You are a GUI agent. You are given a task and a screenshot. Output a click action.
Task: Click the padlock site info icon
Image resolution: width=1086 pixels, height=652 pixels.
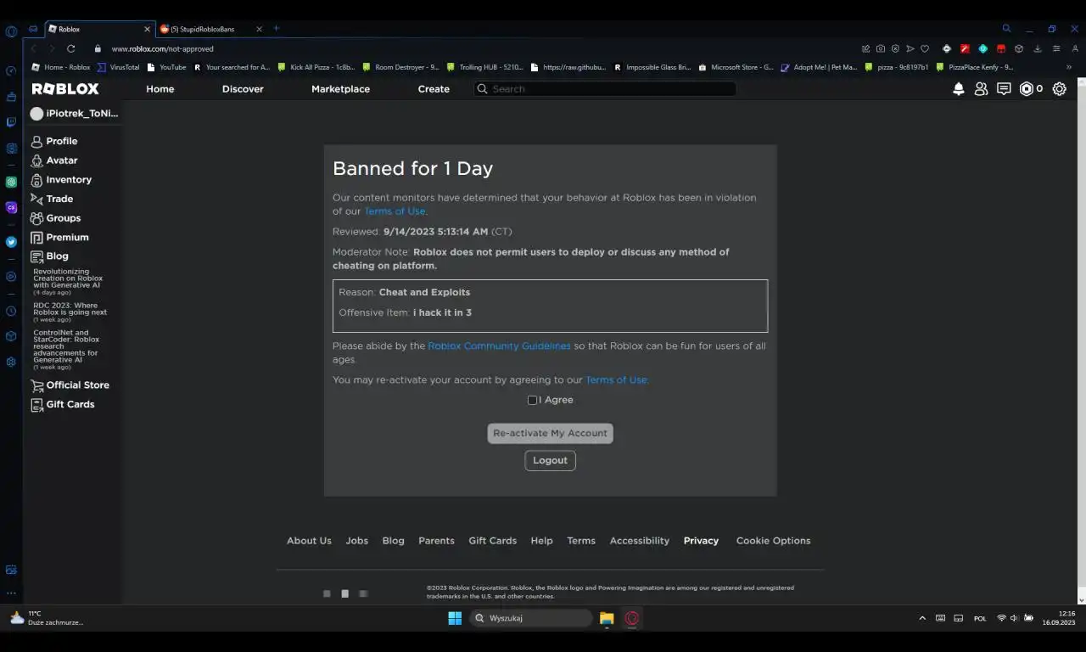(98, 48)
